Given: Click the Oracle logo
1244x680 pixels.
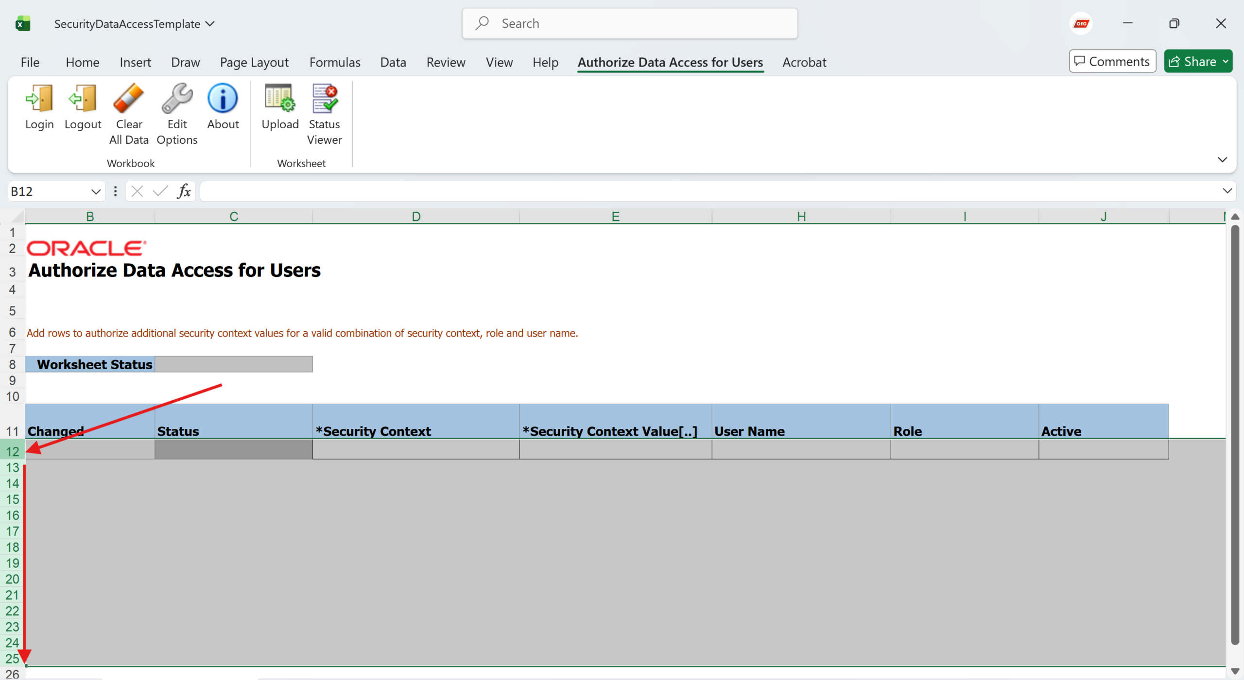Looking at the screenshot, I should 86,248.
